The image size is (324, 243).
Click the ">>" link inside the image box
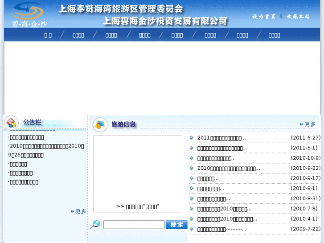pos(138,206)
